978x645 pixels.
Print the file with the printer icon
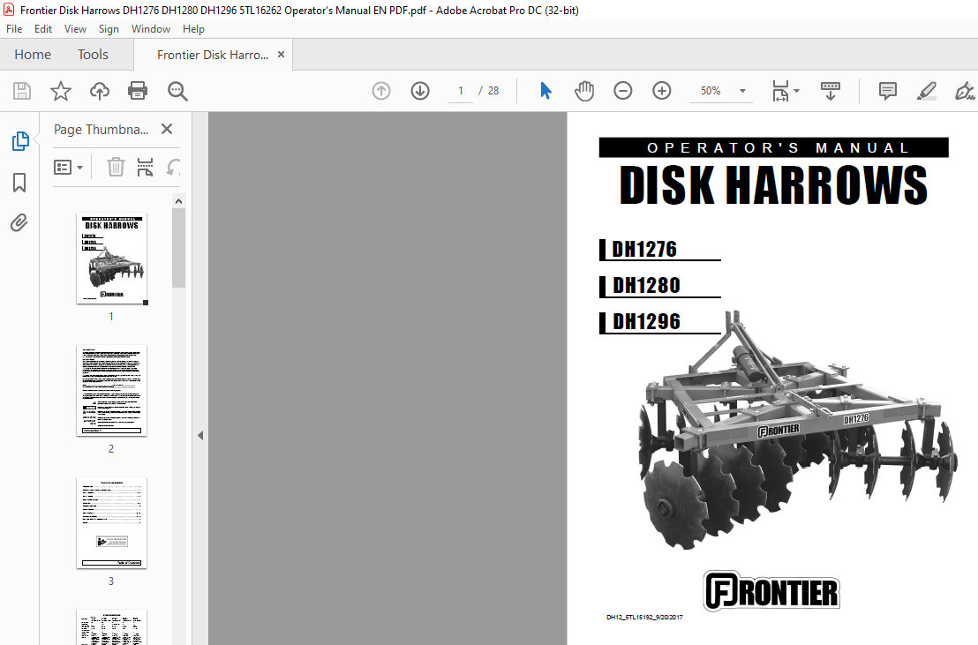click(x=137, y=91)
